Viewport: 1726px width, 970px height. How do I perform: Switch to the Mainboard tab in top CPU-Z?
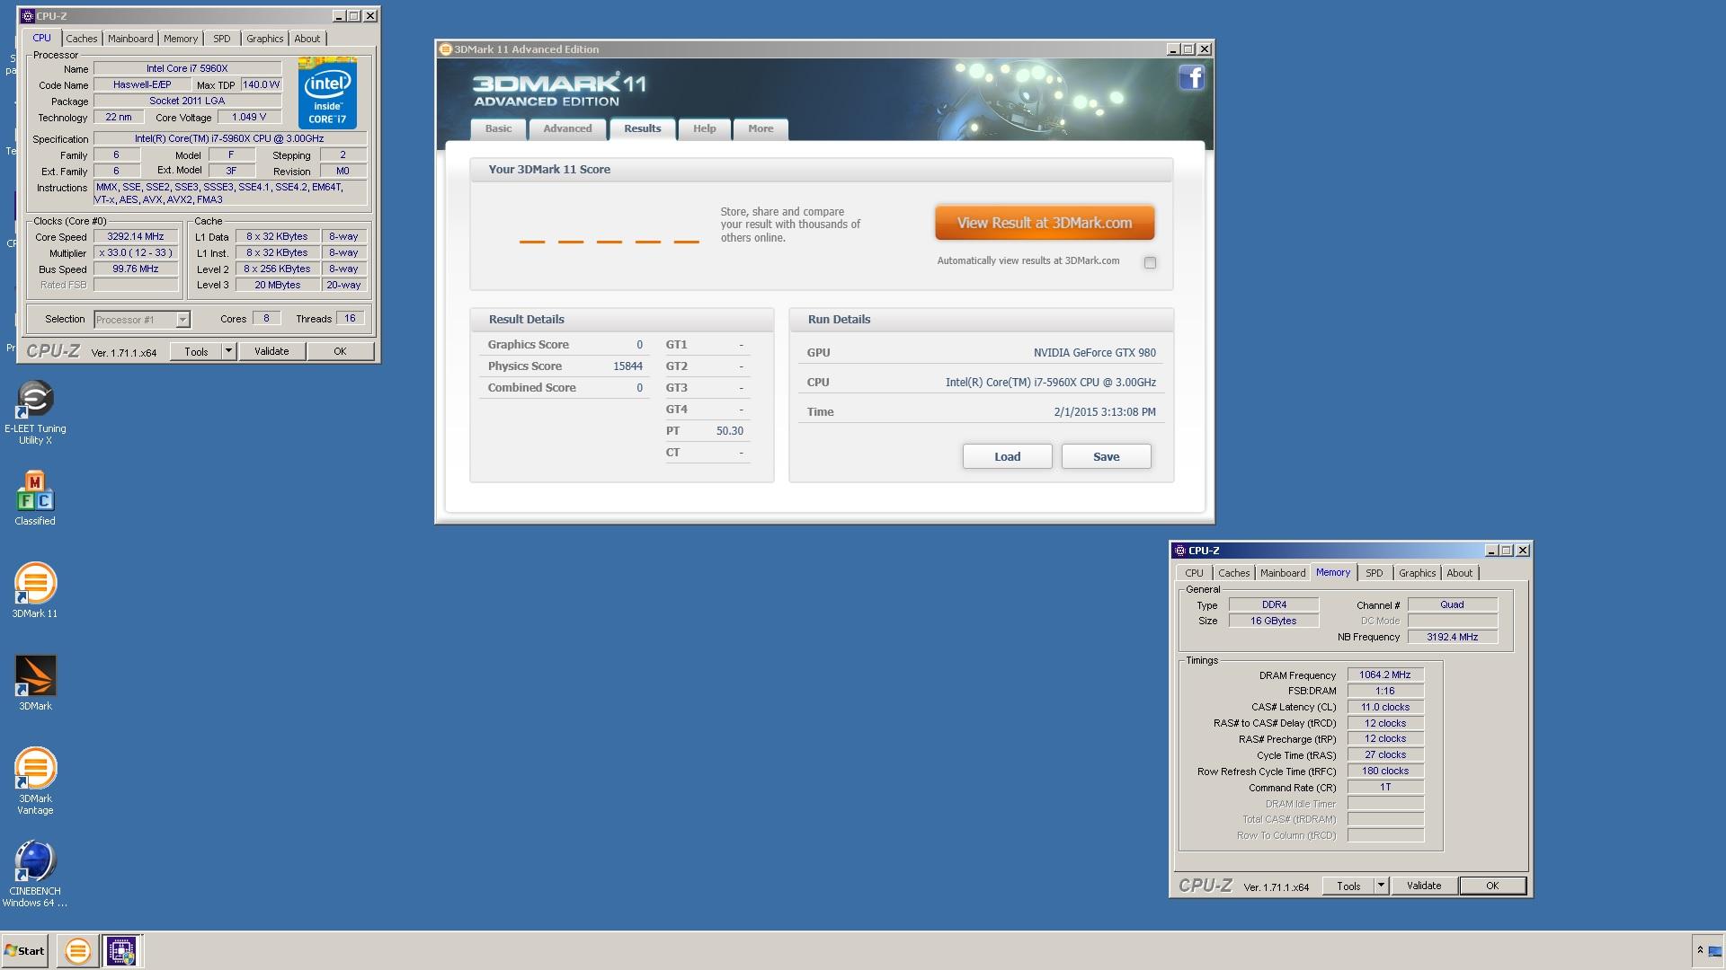tap(130, 39)
